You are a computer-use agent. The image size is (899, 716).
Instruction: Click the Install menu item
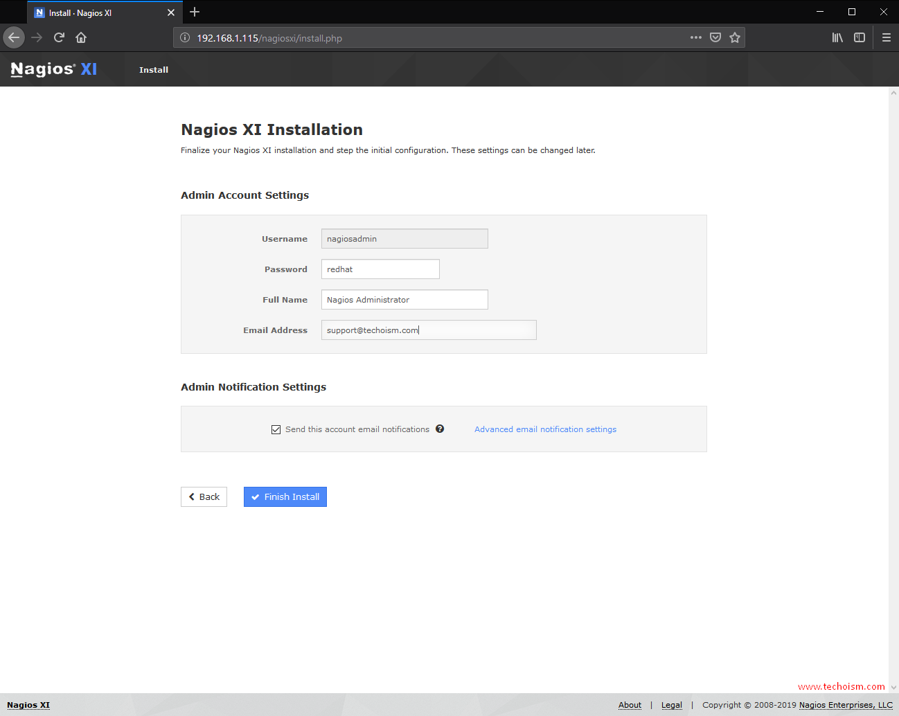pyautogui.click(x=154, y=70)
